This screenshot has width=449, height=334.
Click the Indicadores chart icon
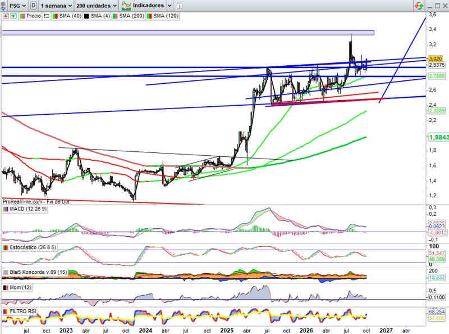pos(126,6)
